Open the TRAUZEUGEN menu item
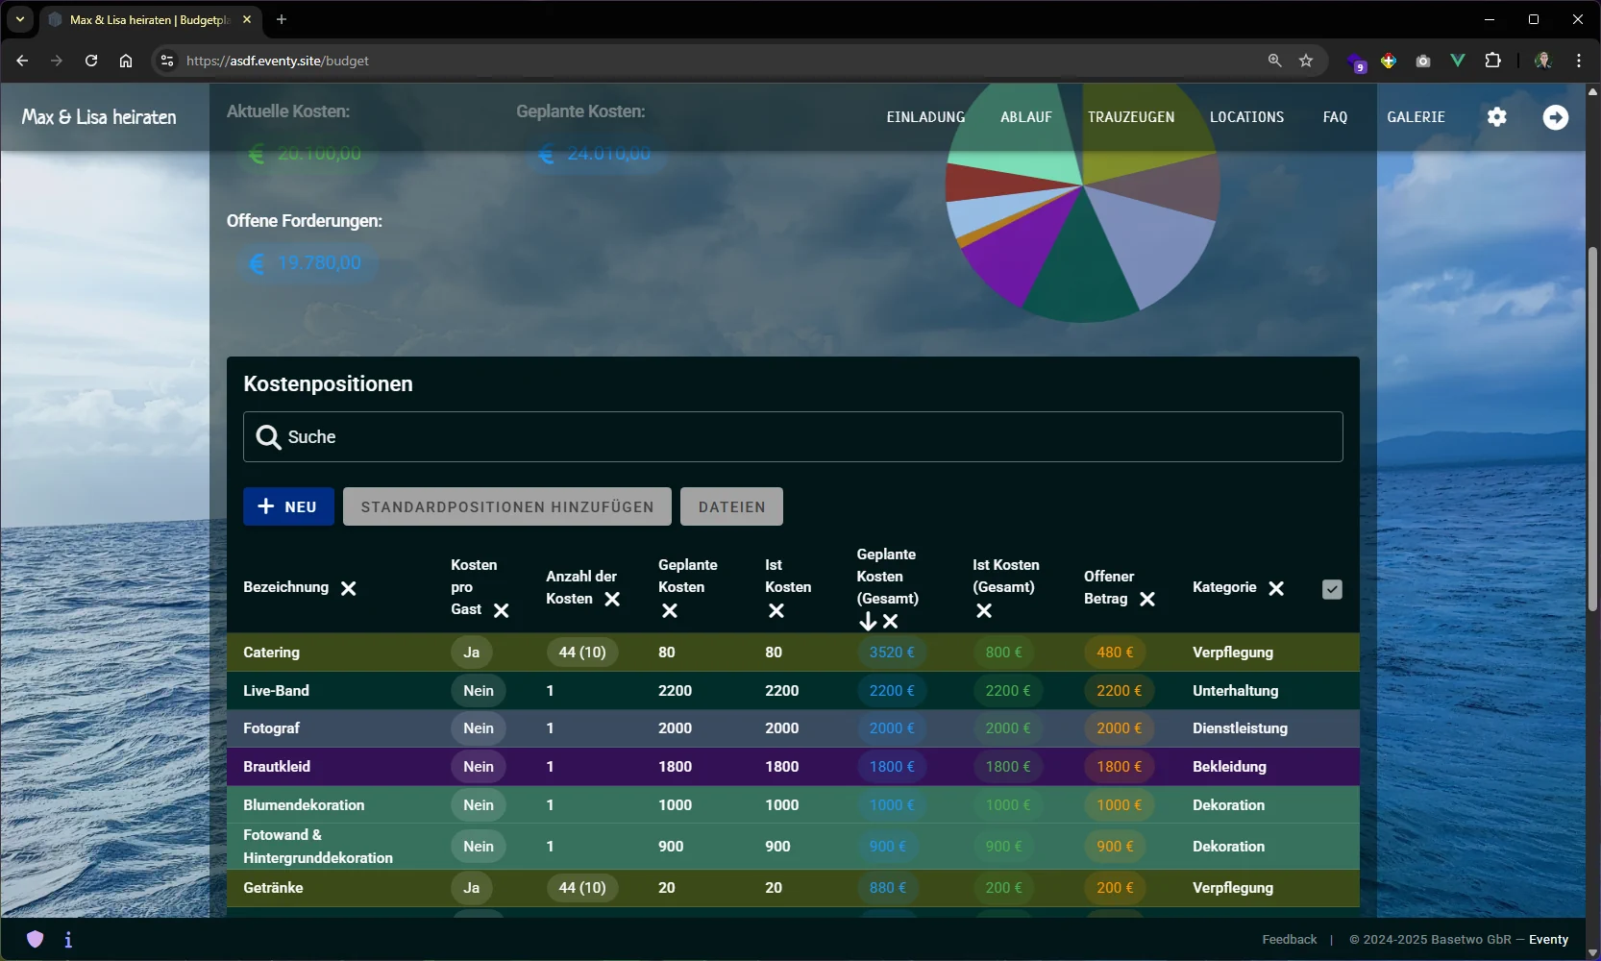1601x961 pixels. click(x=1130, y=117)
